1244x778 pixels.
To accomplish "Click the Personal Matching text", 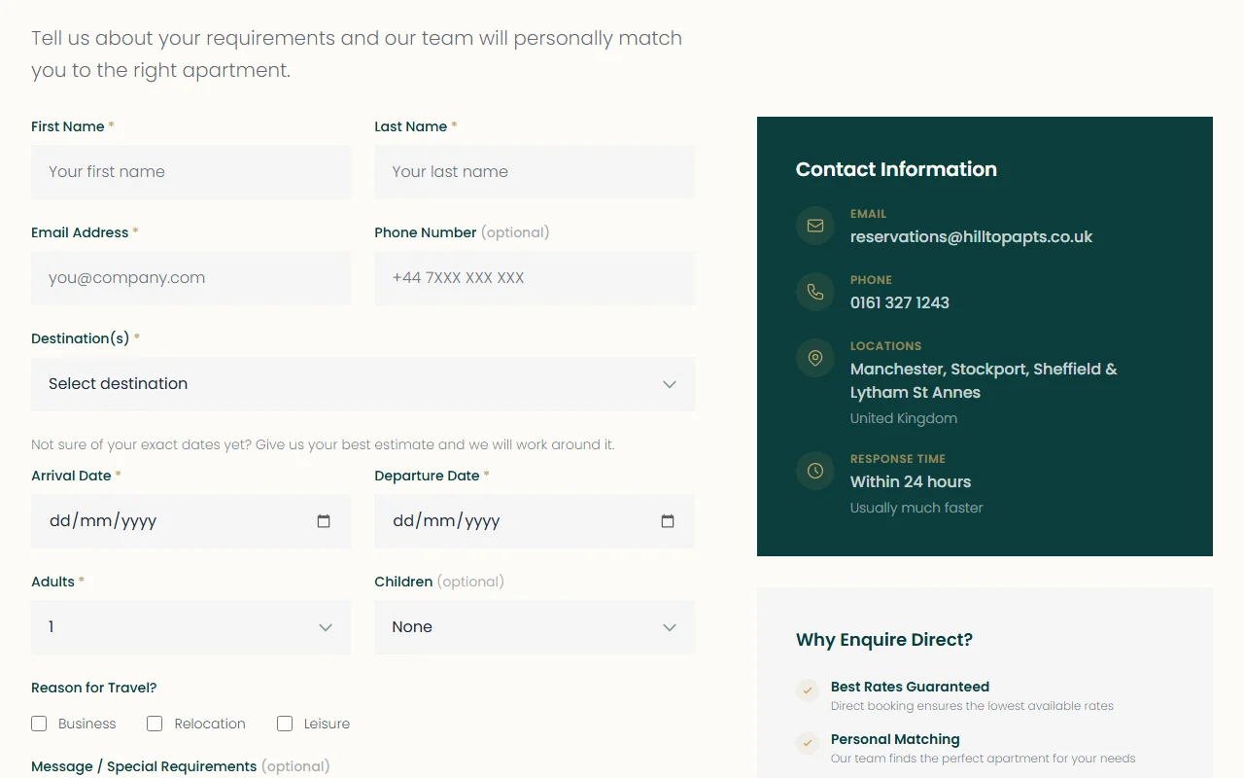I will point(895,739).
